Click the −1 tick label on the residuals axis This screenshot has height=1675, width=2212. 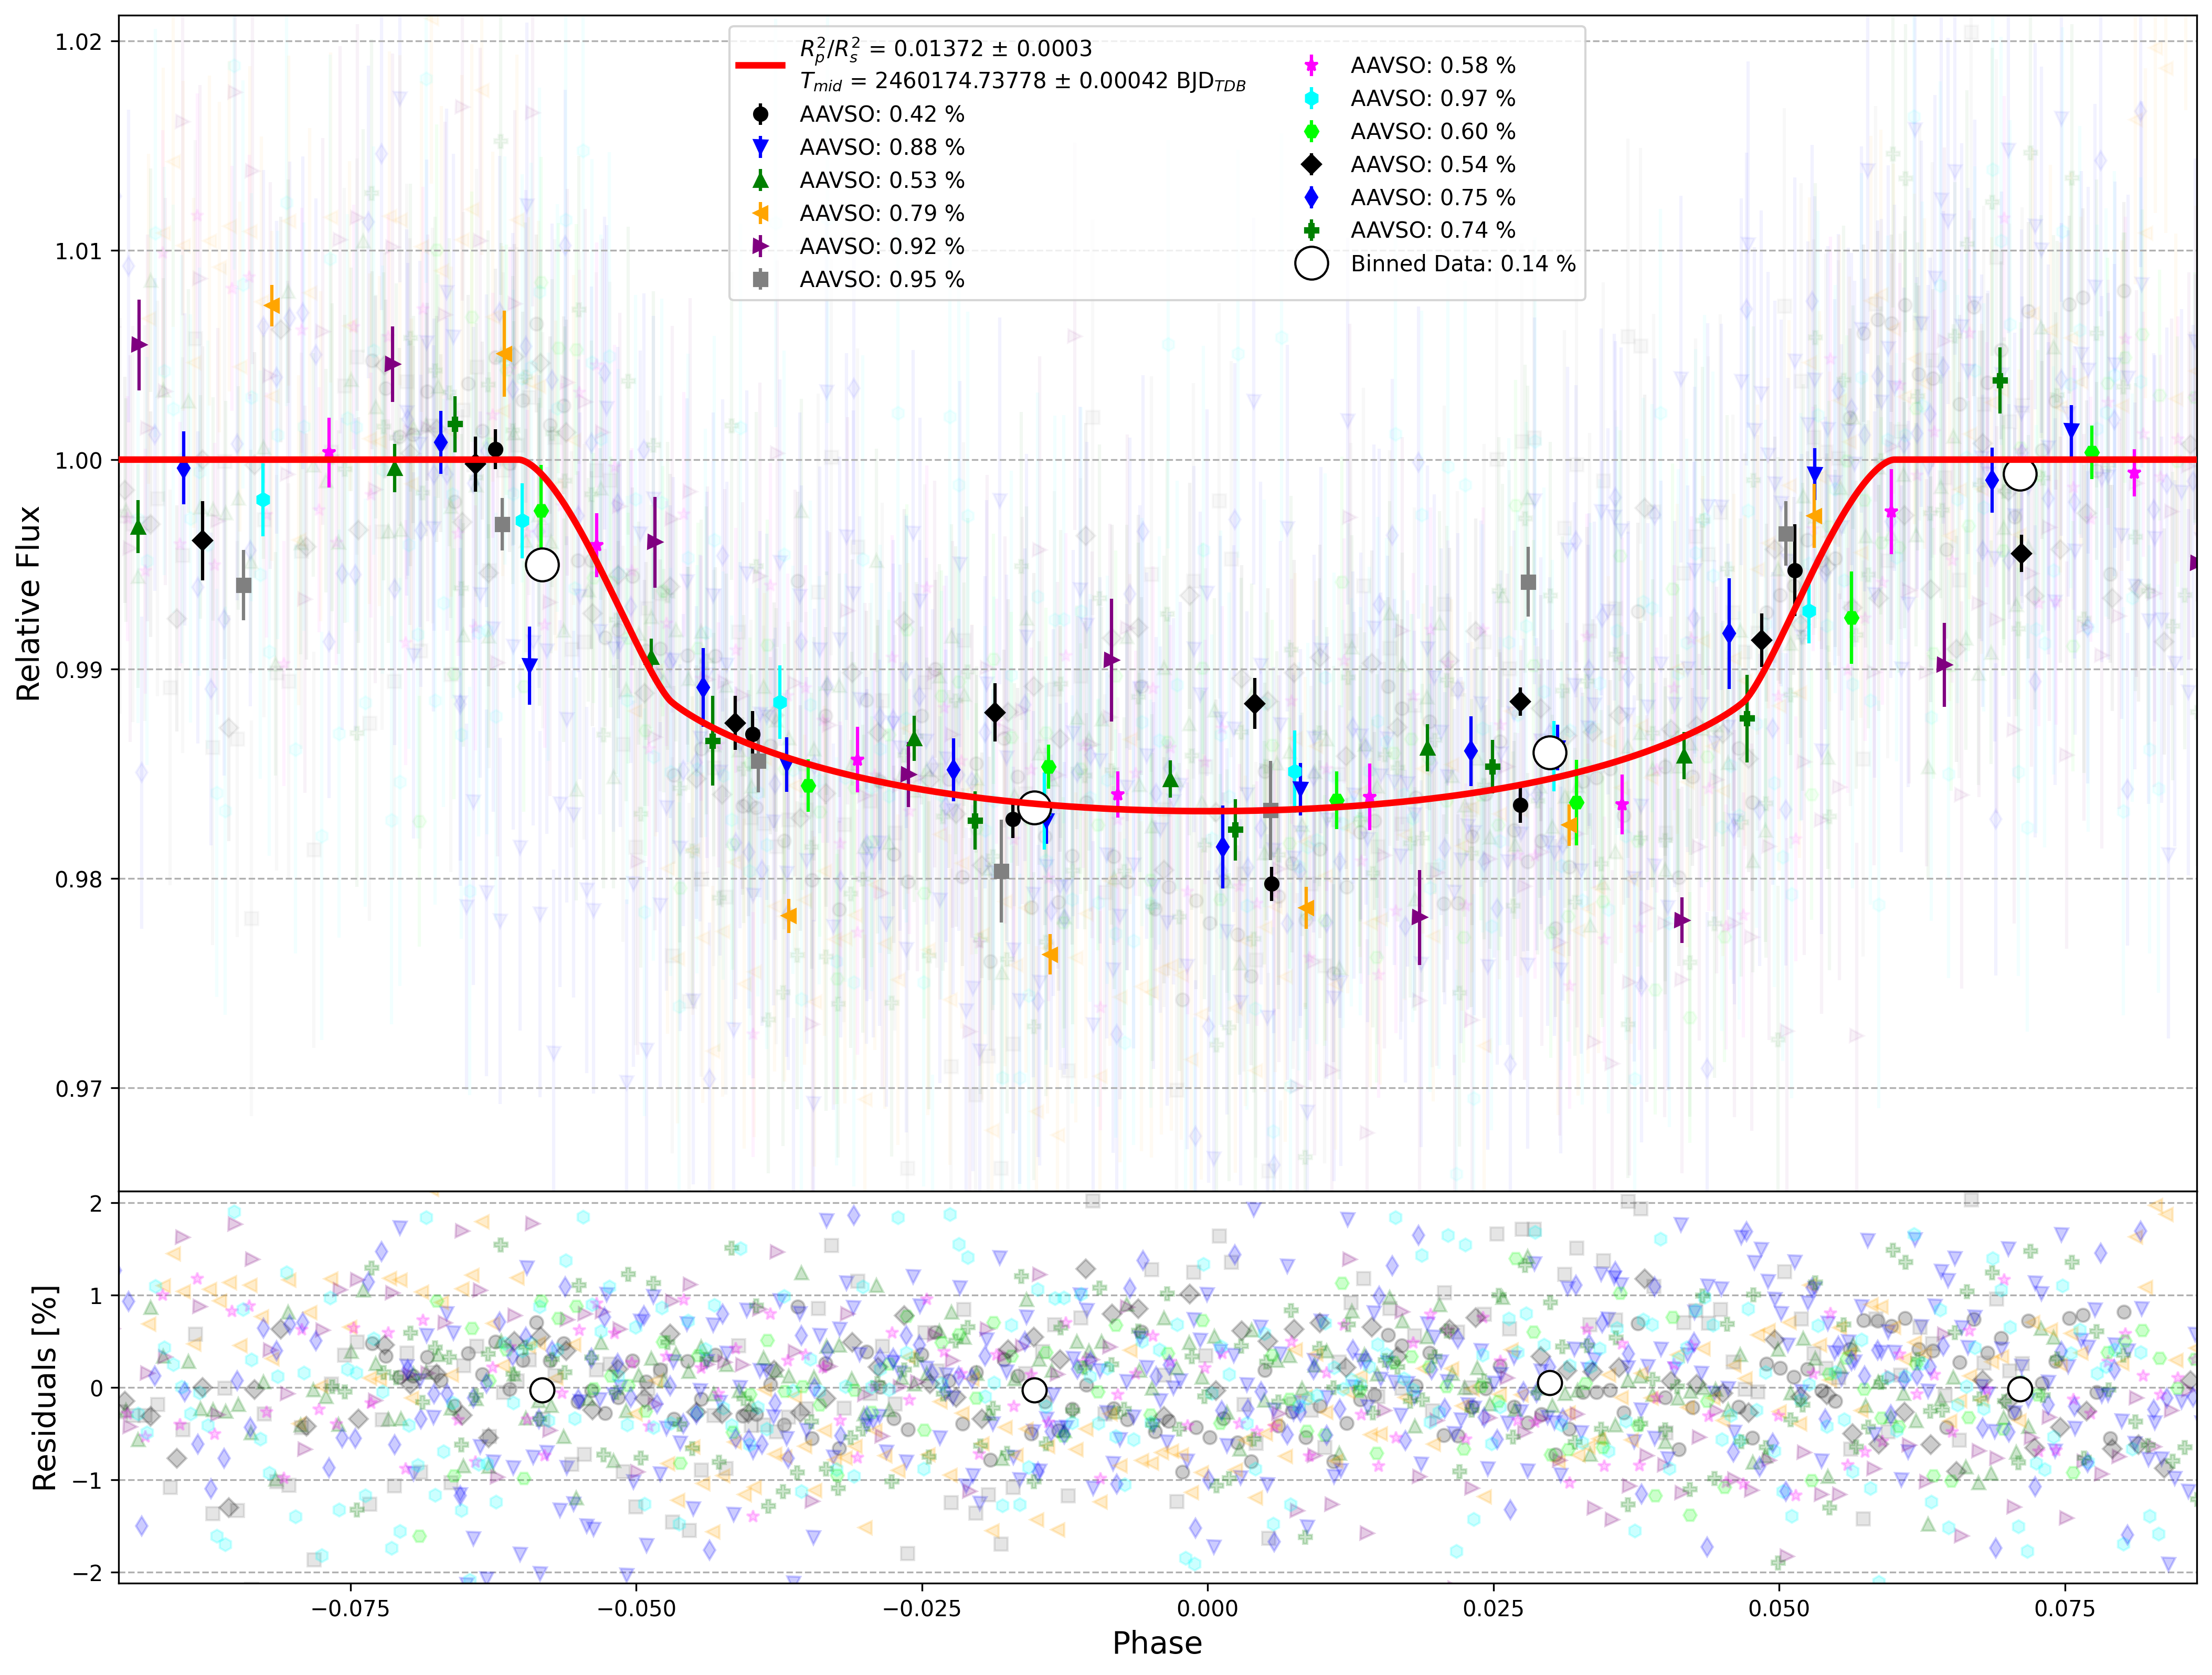click(88, 1481)
